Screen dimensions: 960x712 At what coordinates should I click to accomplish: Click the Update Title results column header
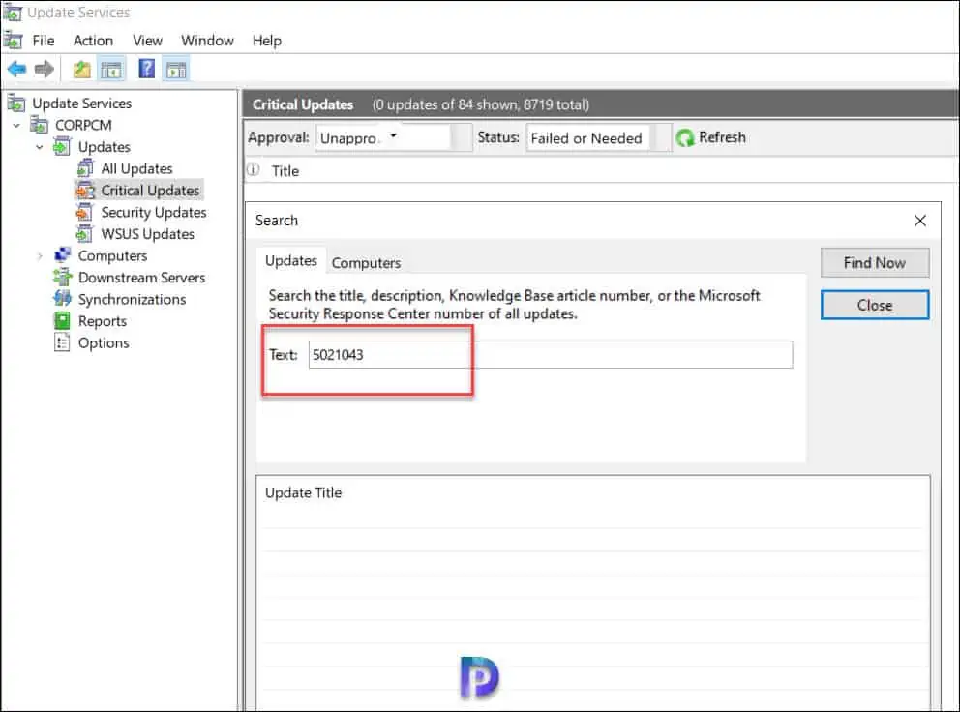click(x=304, y=492)
